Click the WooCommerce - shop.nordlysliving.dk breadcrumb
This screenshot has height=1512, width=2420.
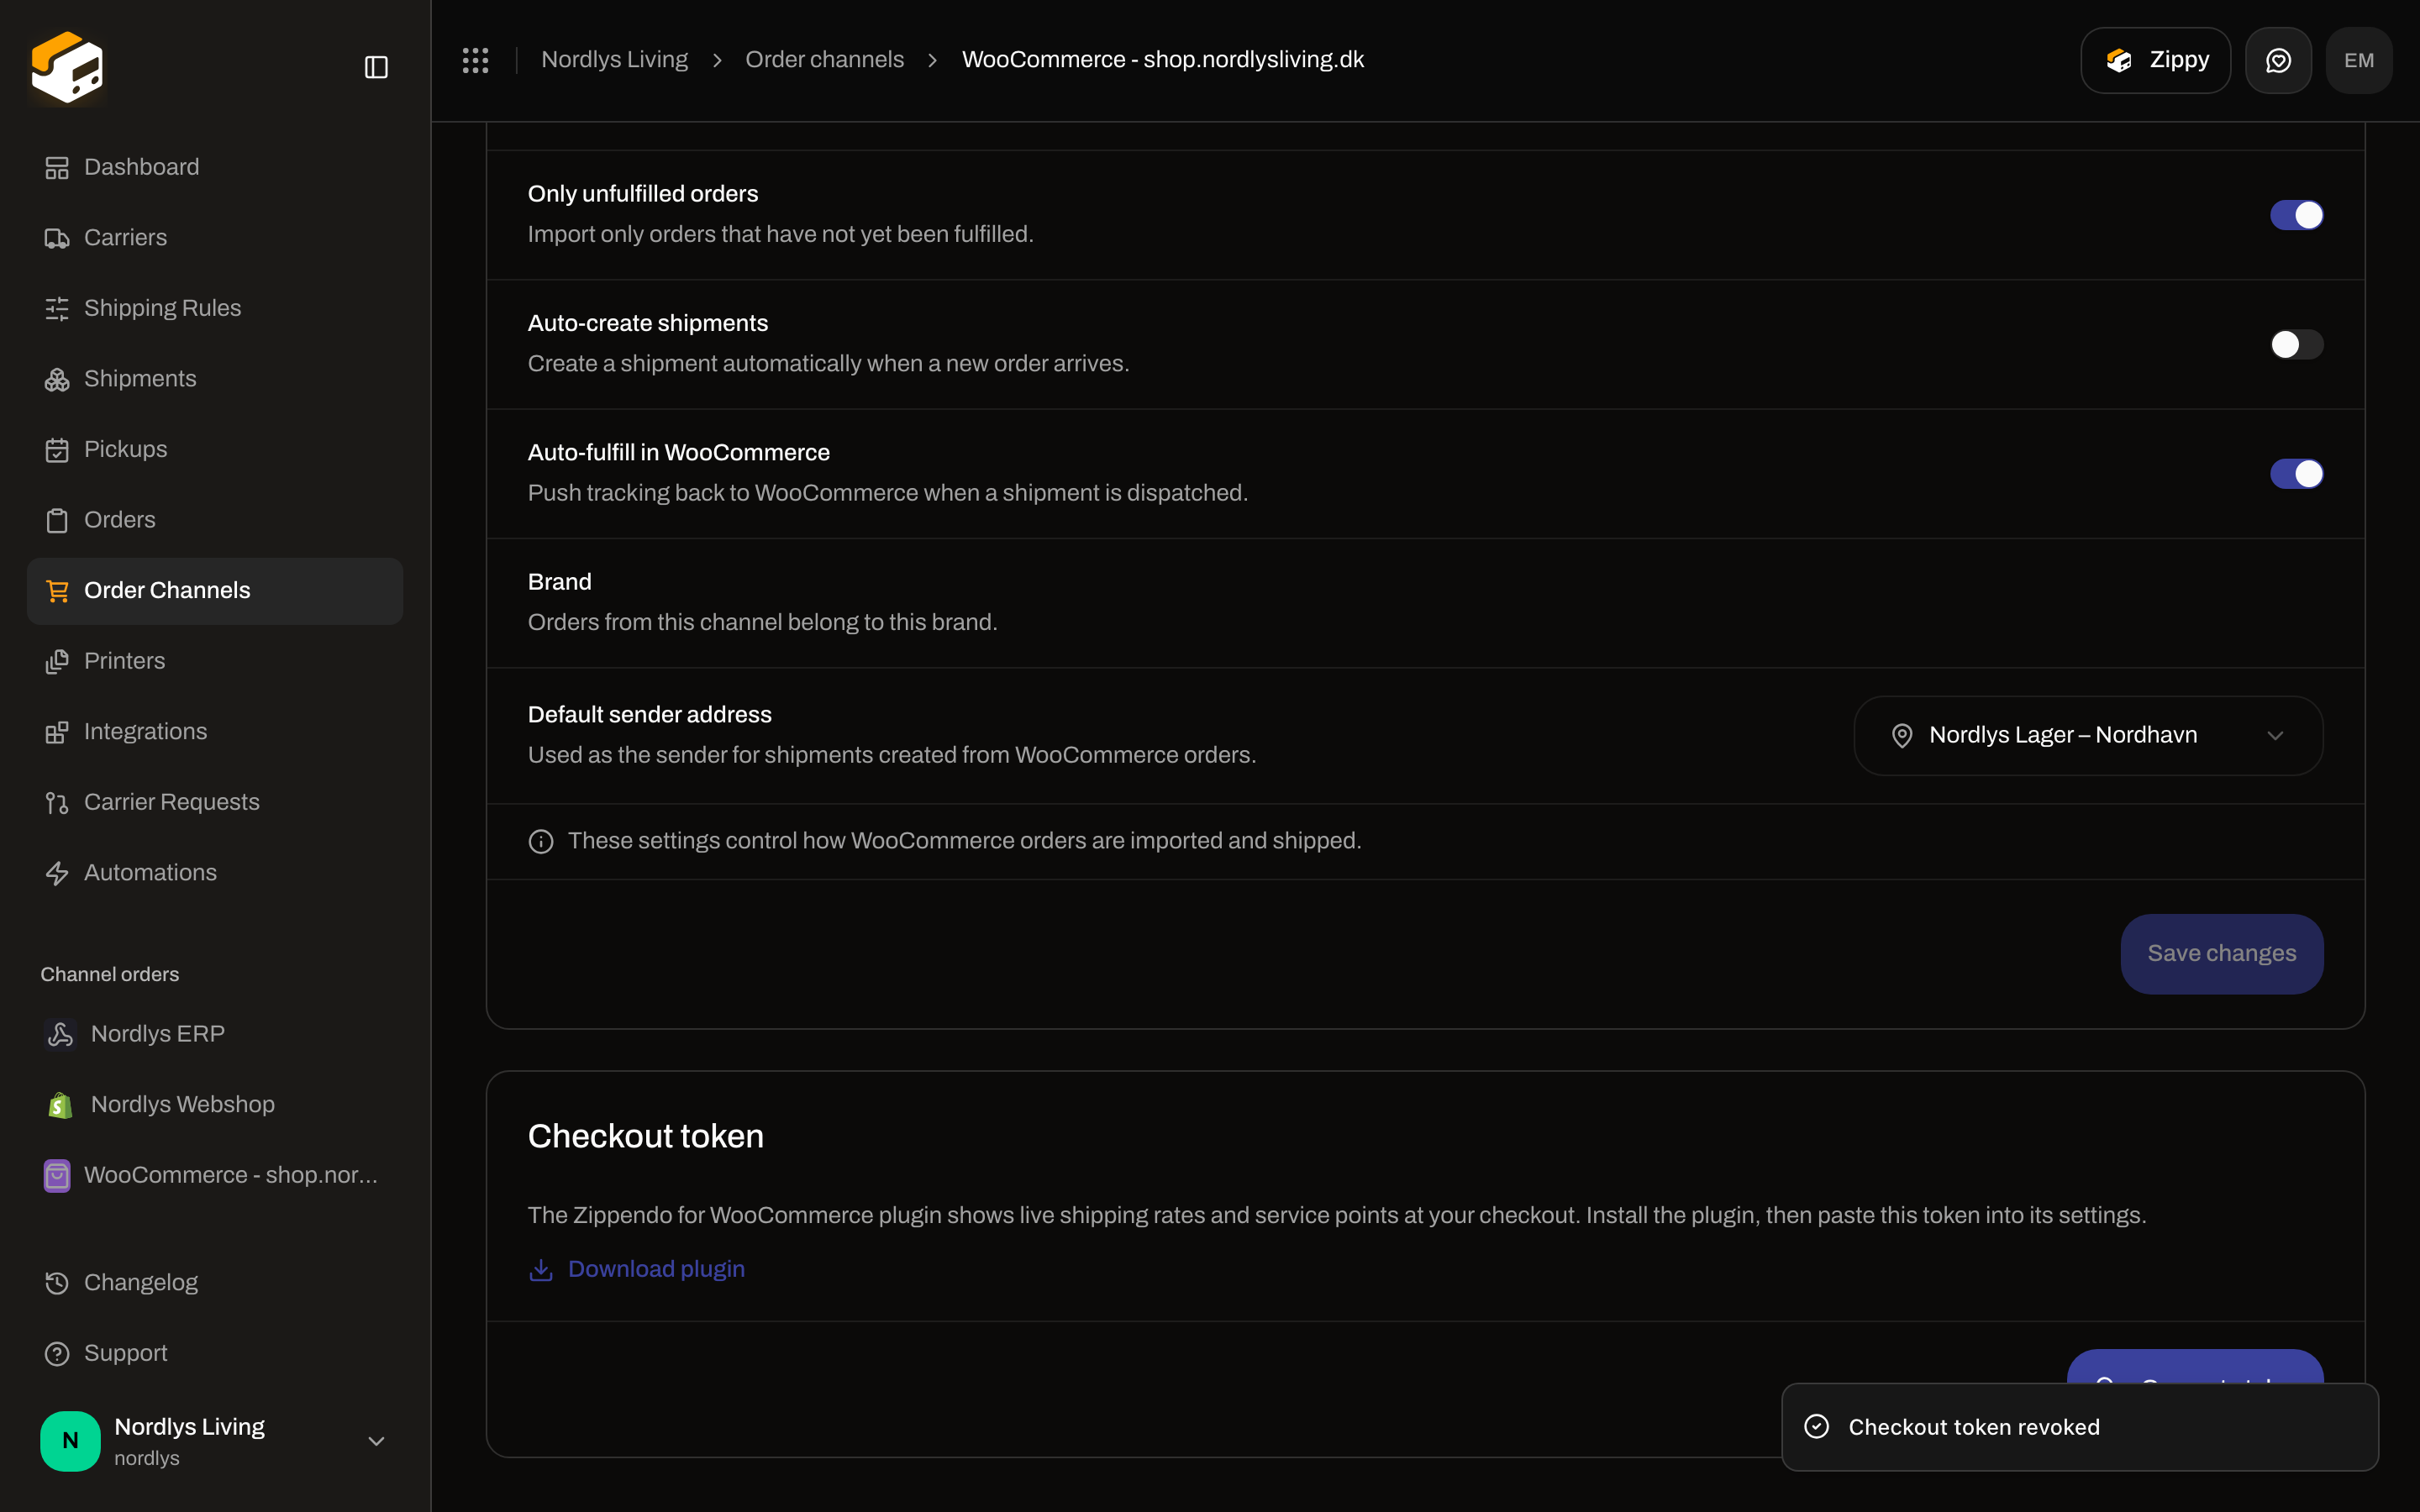click(x=1162, y=60)
